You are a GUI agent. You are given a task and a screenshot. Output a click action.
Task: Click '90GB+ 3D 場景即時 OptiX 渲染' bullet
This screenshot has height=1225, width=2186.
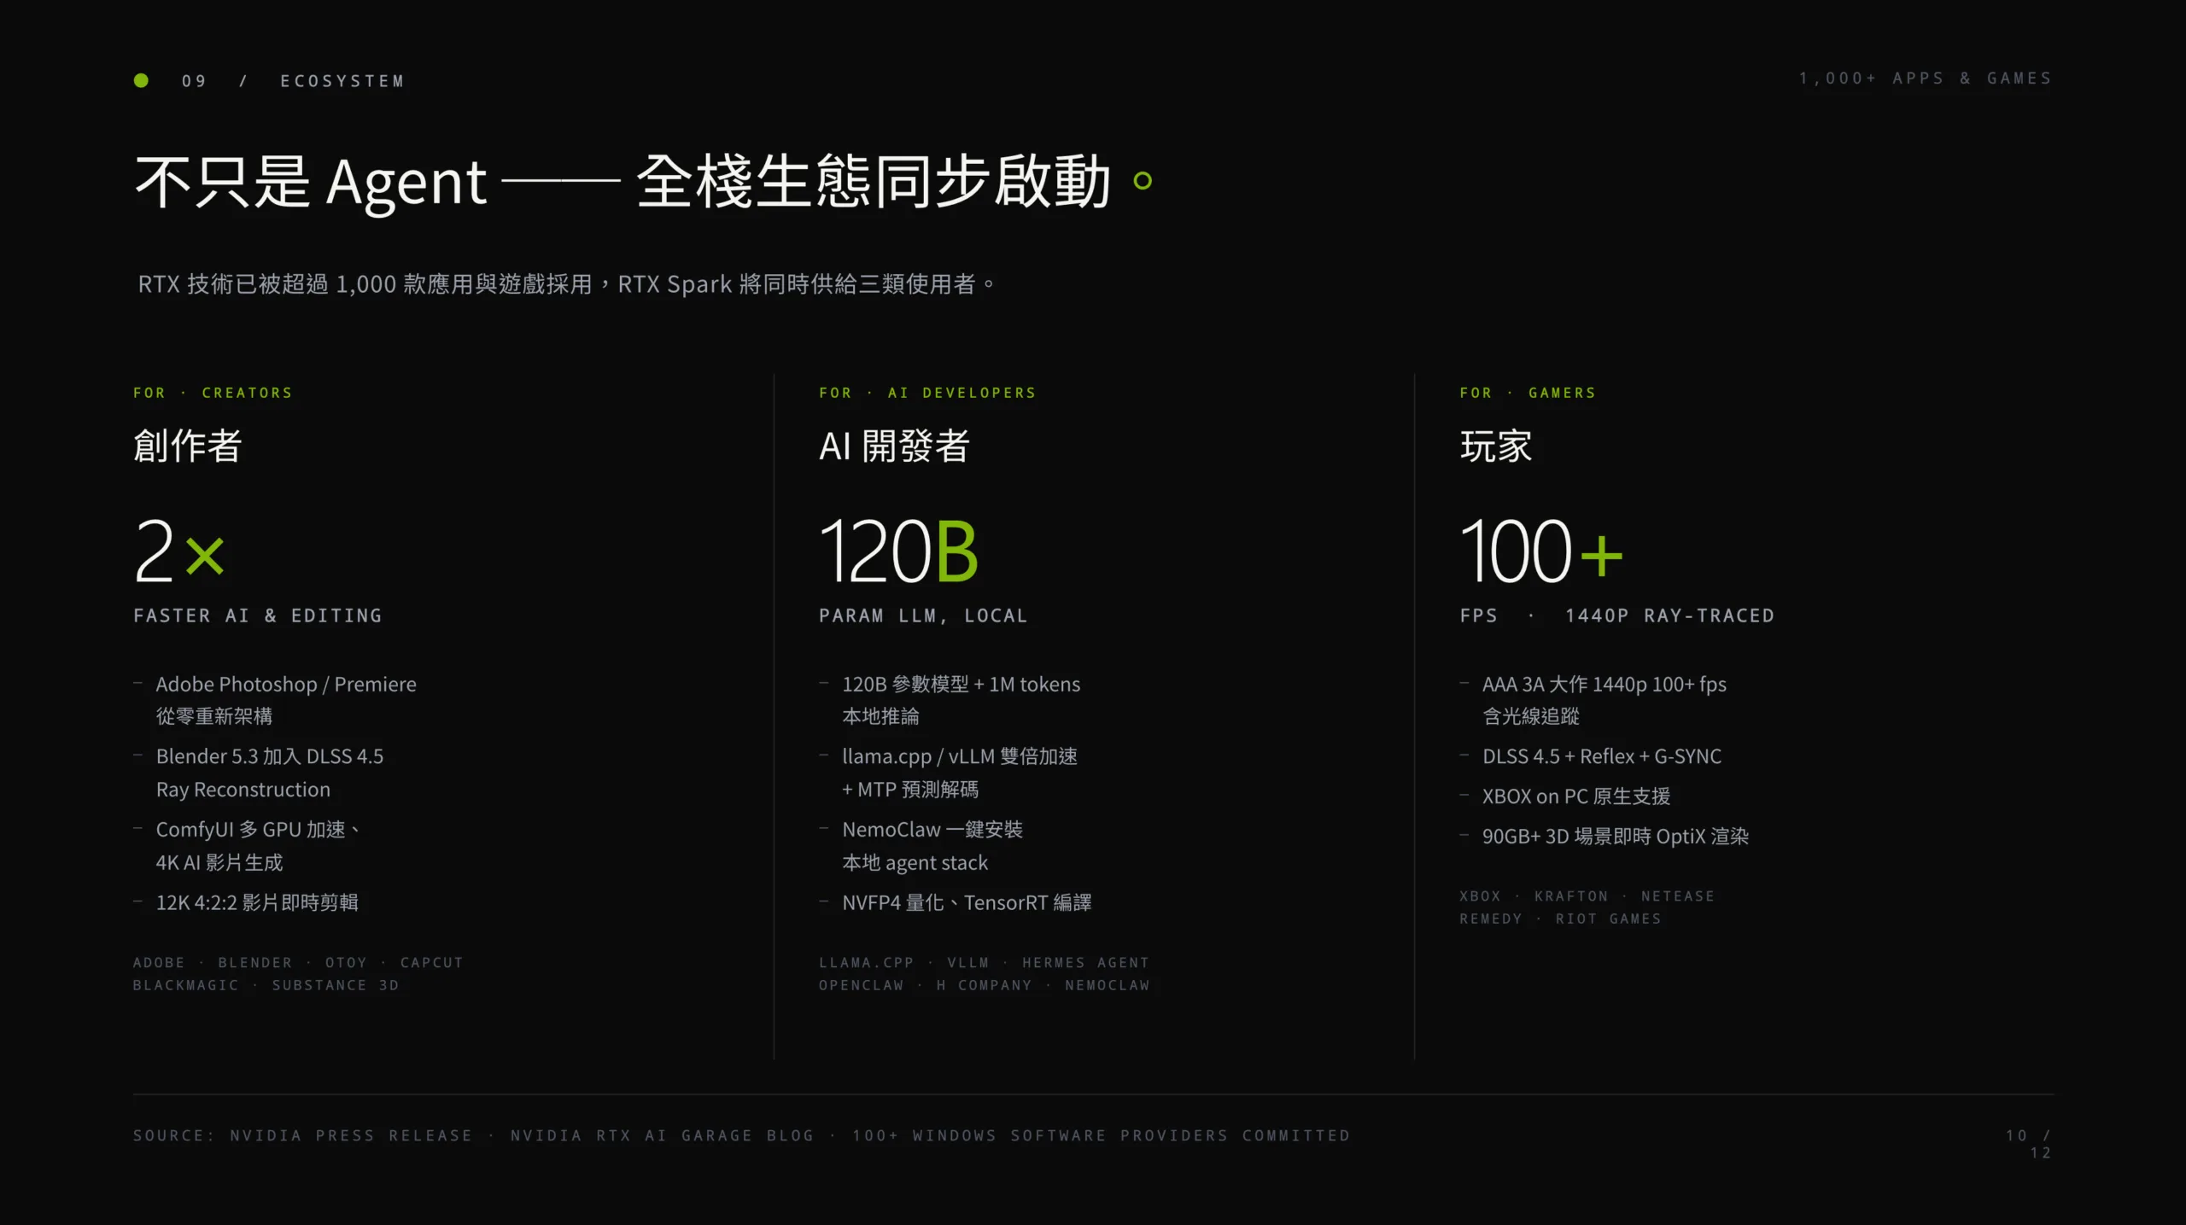pyautogui.click(x=1616, y=837)
